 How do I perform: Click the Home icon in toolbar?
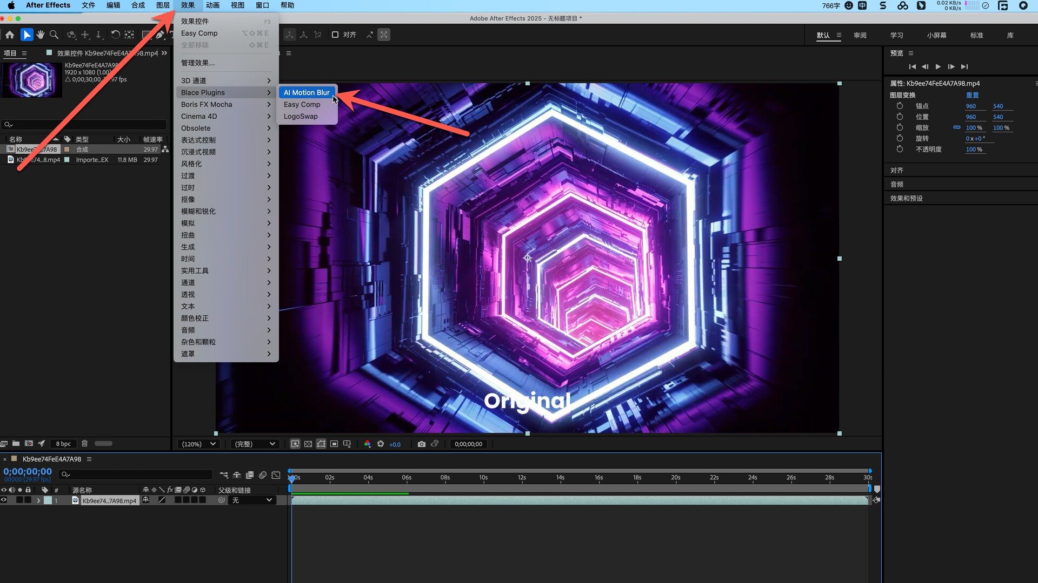[x=10, y=35]
